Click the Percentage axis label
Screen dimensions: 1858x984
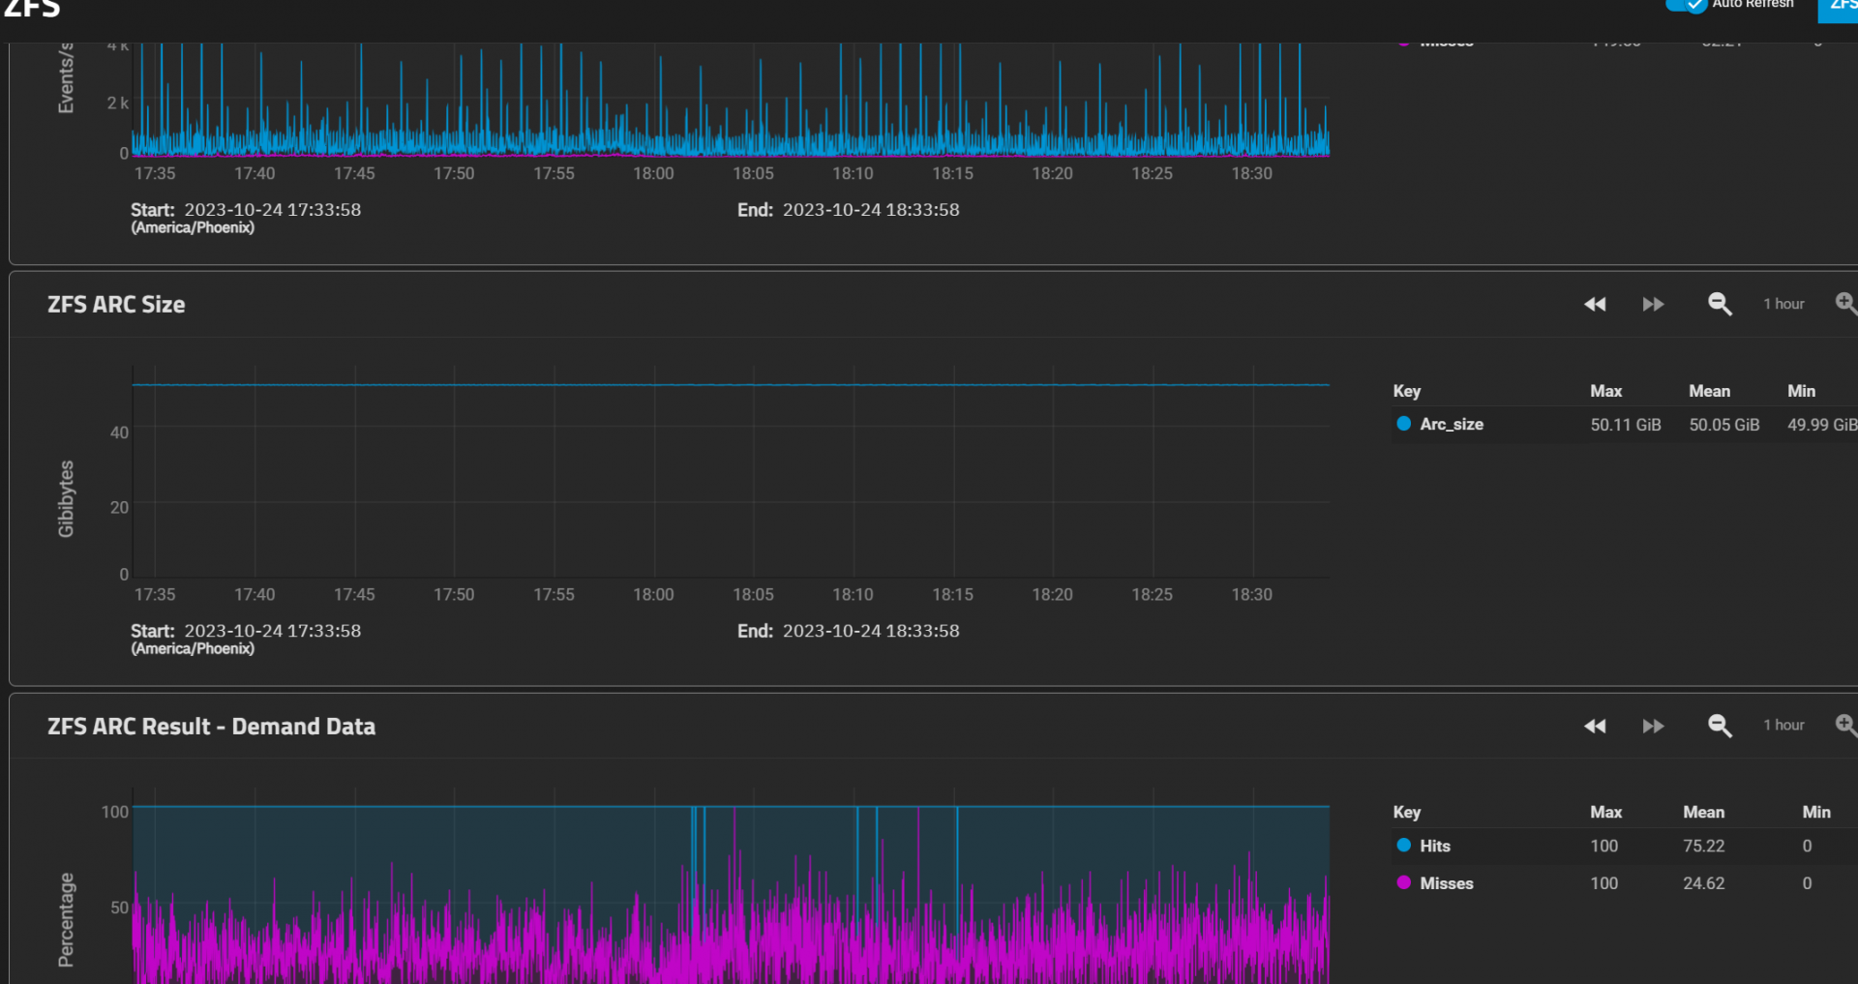[x=66, y=919]
